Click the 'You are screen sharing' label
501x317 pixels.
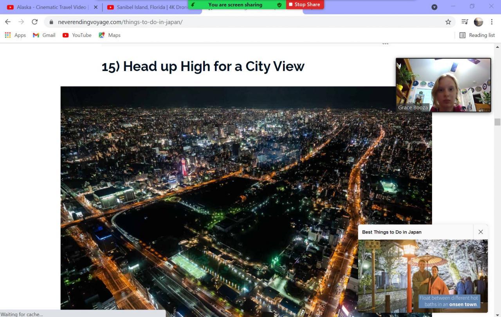pos(235,5)
